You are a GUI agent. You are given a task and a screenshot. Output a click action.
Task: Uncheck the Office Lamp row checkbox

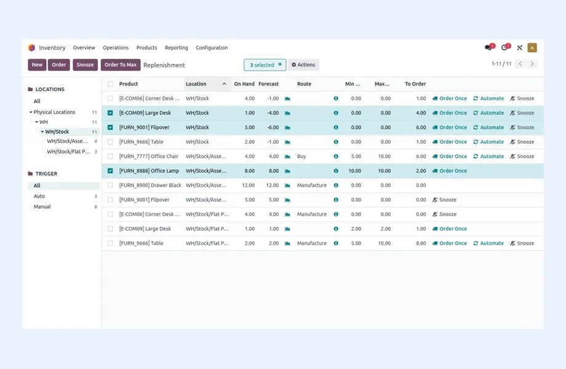click(110, 170)
